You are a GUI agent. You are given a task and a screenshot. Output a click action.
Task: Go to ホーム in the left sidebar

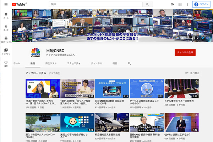[x=6, y=15]
